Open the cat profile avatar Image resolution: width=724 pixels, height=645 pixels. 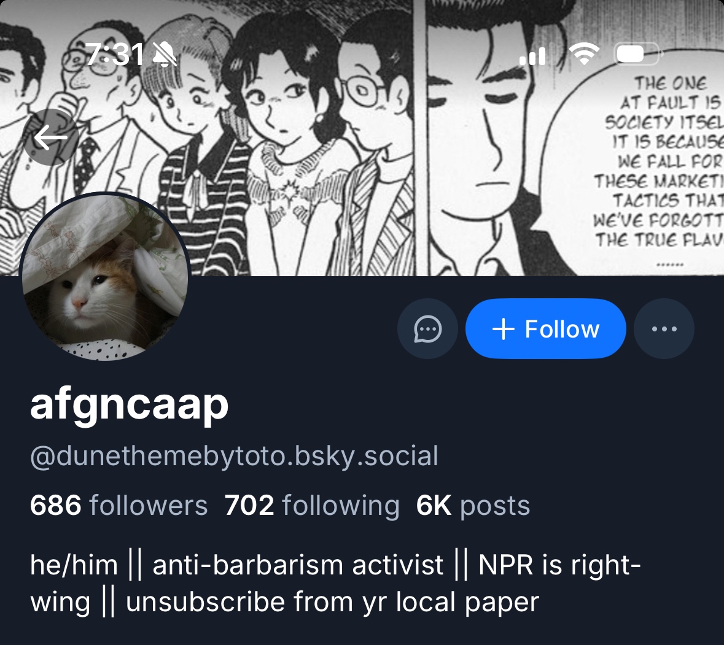105,276
